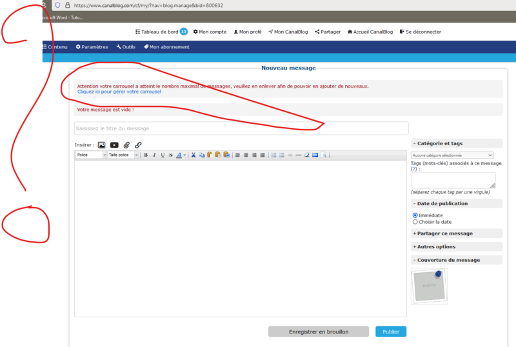This screenshot has height=347, width=516.
Task: Click the tags help question mark
Action: pyautogui.click(x=413, y=169)
